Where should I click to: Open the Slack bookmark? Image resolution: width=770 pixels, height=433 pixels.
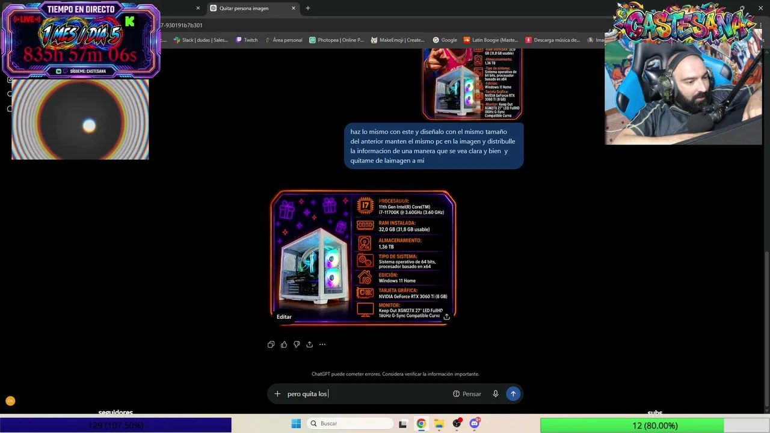coord(201,40)
